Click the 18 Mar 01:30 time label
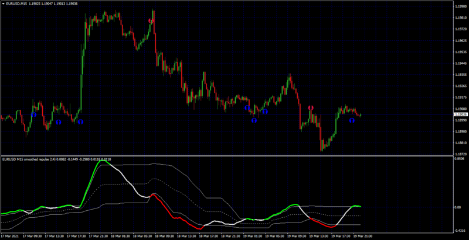Viewport: 469px width, 240px height. (x=121, y=236)
